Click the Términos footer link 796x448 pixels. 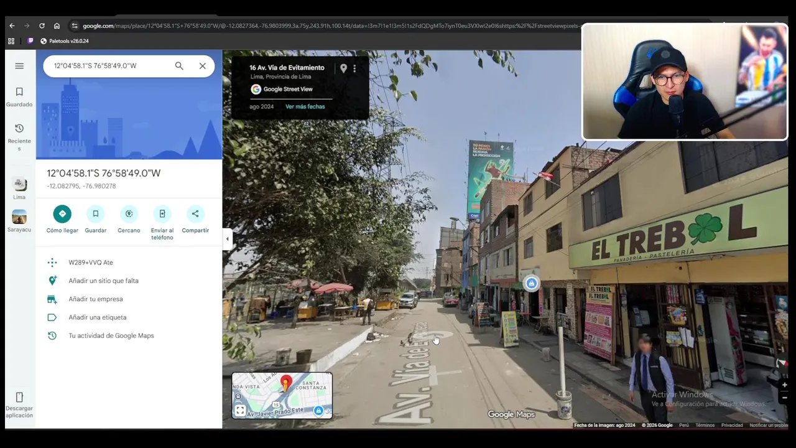coord(705,426)
